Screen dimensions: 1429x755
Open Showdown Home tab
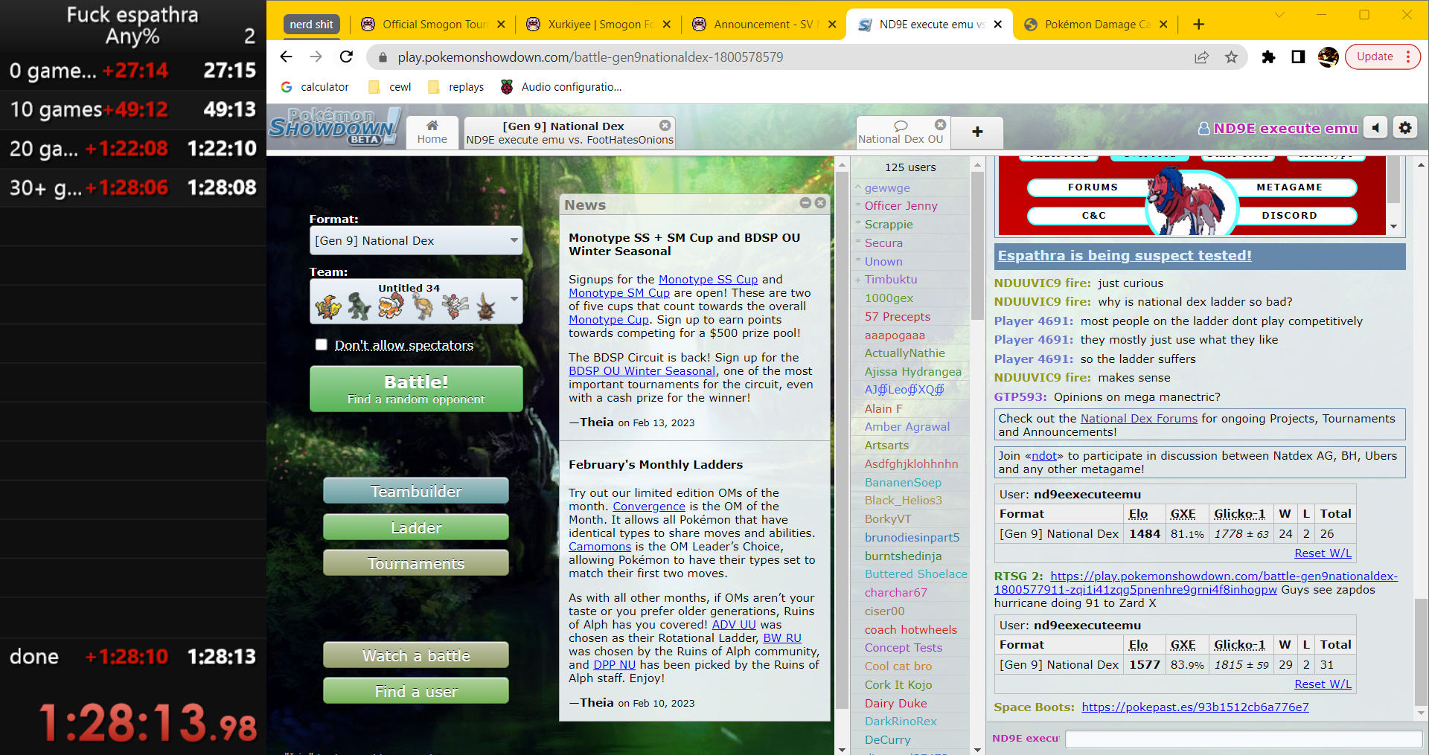[432, 132]
